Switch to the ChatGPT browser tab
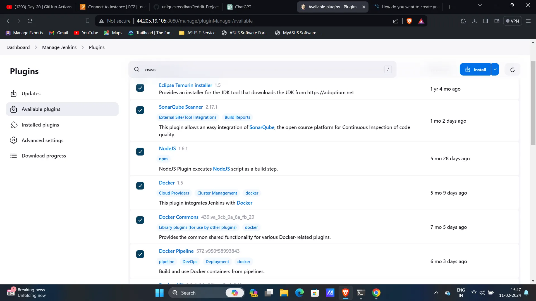 (243, 7)
